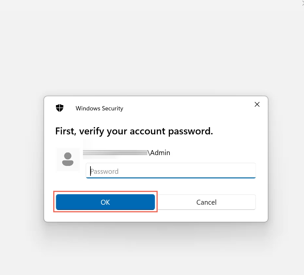Click the 'verify your account password' heading

tap(134, 131)
